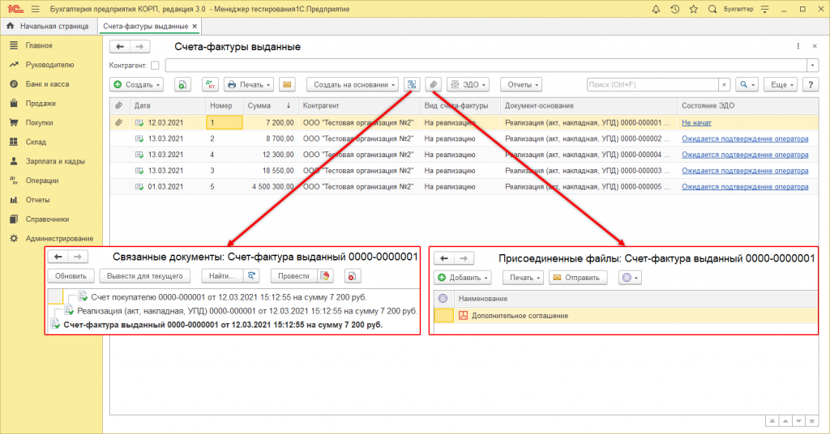
Task: Expand Печать dropdown in attached files panel
Action: [x=523, y=278]
